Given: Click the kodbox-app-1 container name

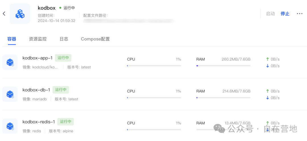Looking at the screenshot, I should [x=38, y=58].
